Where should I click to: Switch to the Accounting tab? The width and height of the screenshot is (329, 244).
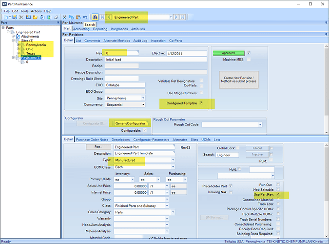tap(81, 29)
